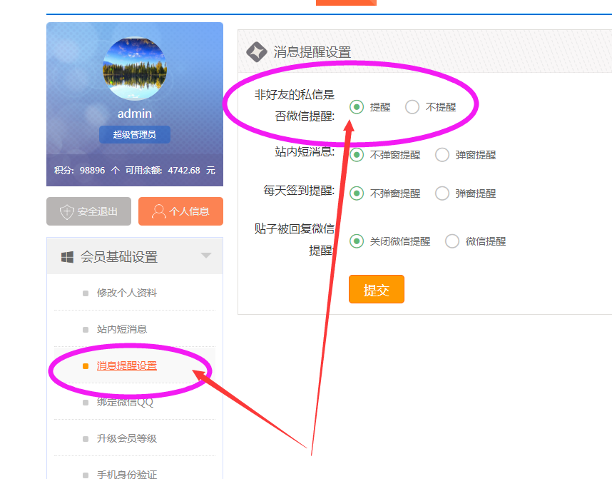
Task: Click the orange bullet beside 消息提醒设置 menu
Action: pyautogui.click(x=86, y=366)
